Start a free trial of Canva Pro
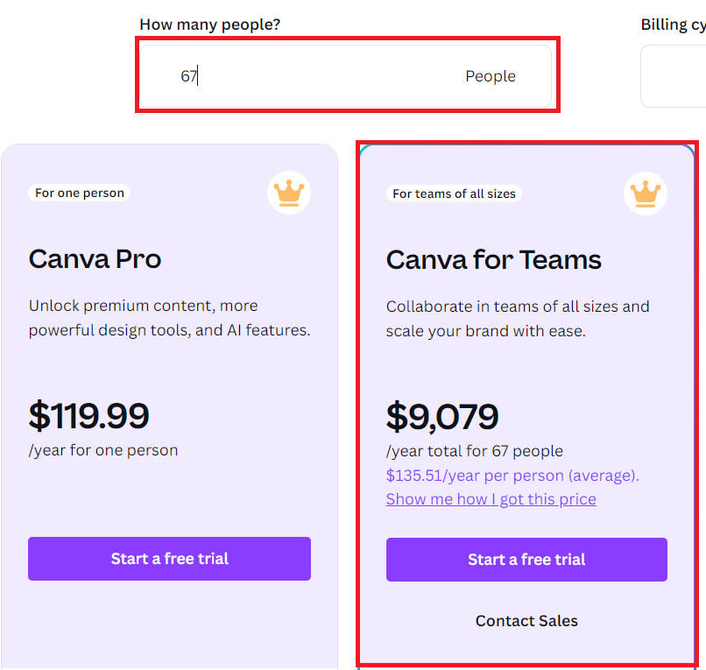This screenshot has width=706, height=670. 169,559
